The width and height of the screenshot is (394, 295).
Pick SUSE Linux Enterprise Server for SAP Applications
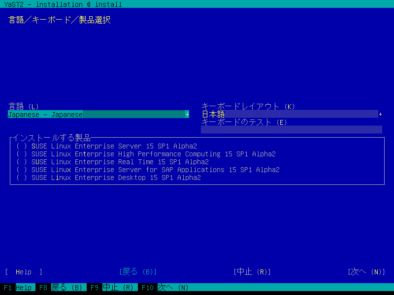(x=22, y=170)
